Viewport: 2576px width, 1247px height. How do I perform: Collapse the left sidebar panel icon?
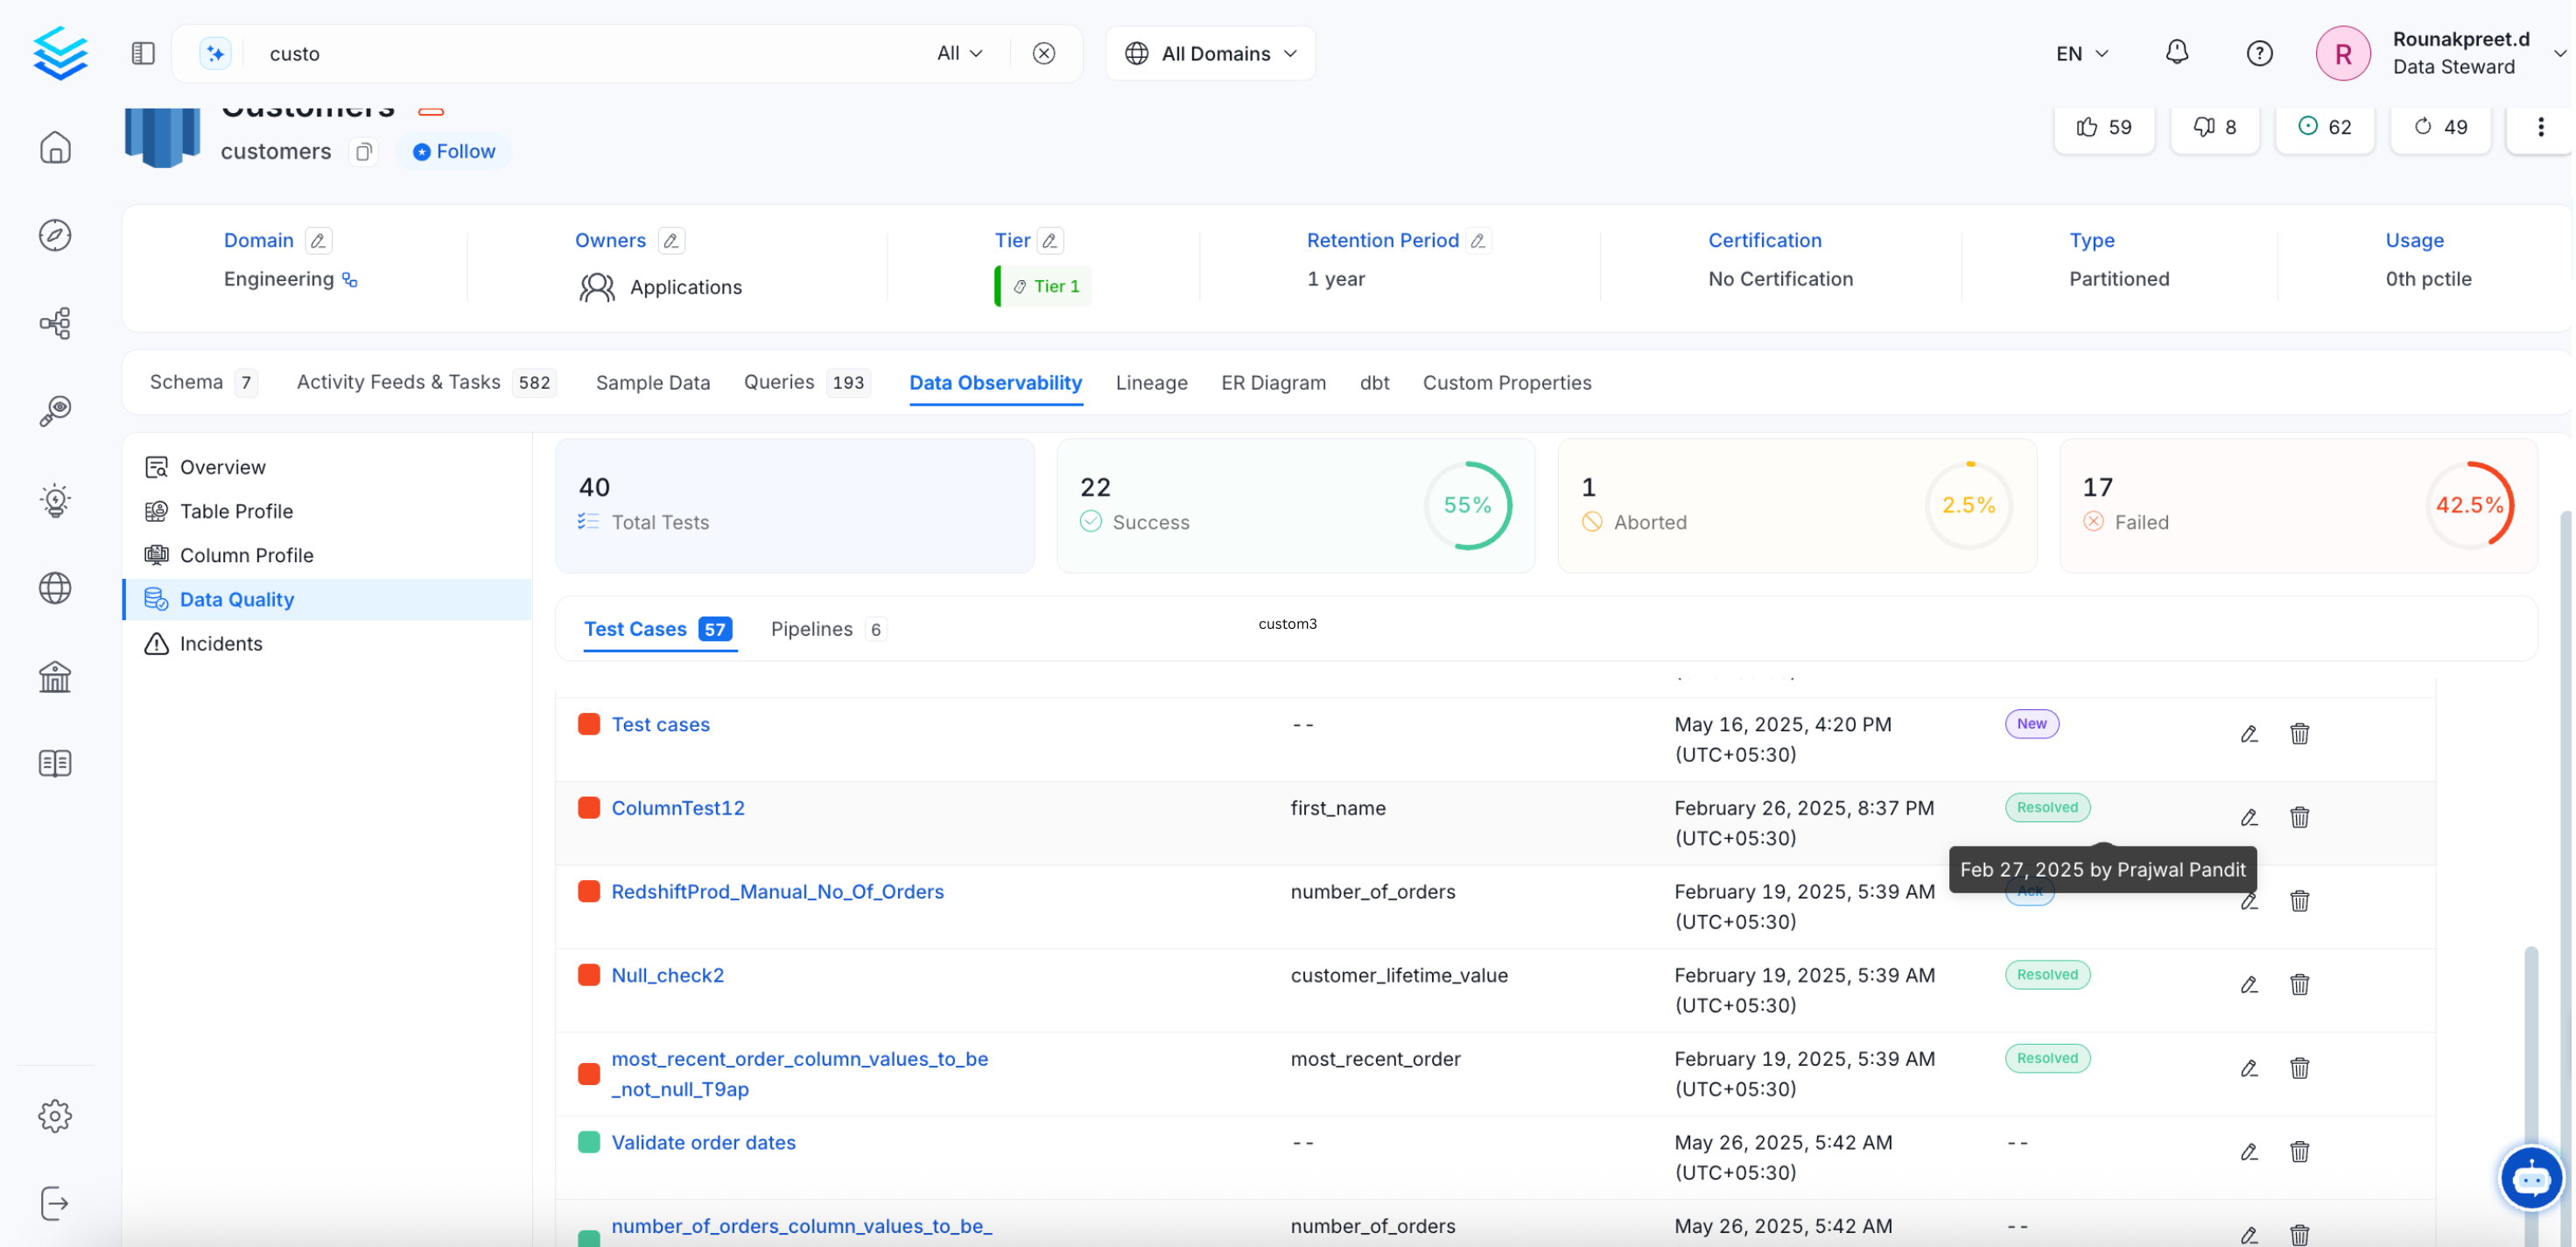[143, 53]
